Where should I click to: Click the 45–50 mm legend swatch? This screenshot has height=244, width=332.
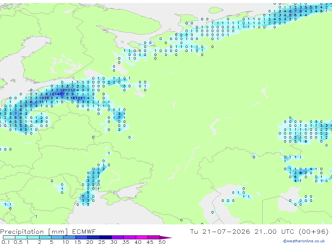tap(154, 237)
